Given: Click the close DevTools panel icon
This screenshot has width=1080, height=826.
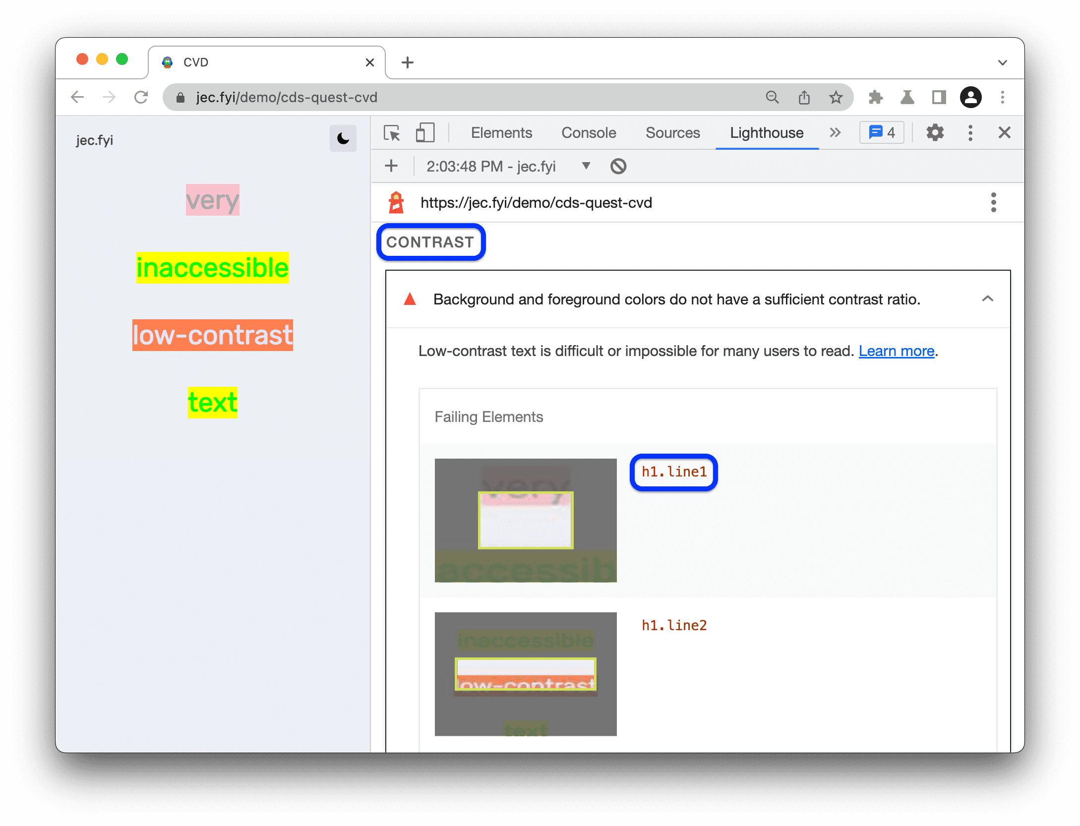Looking at the screenshot, I should tap(1005, 133).
